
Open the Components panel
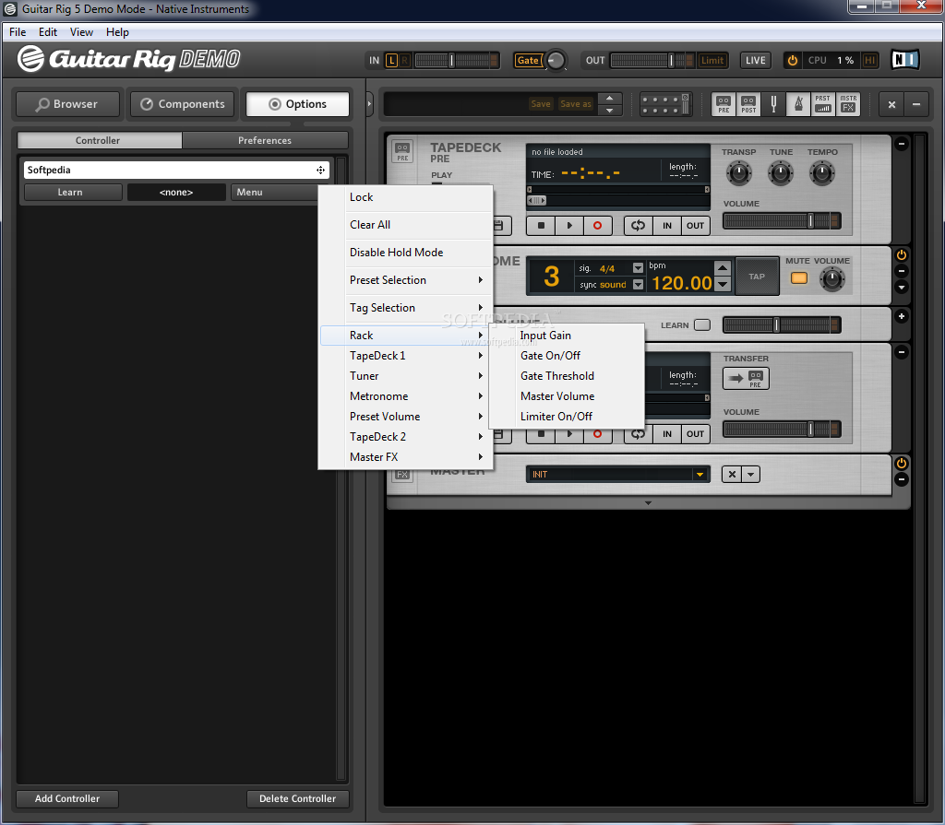183,104
